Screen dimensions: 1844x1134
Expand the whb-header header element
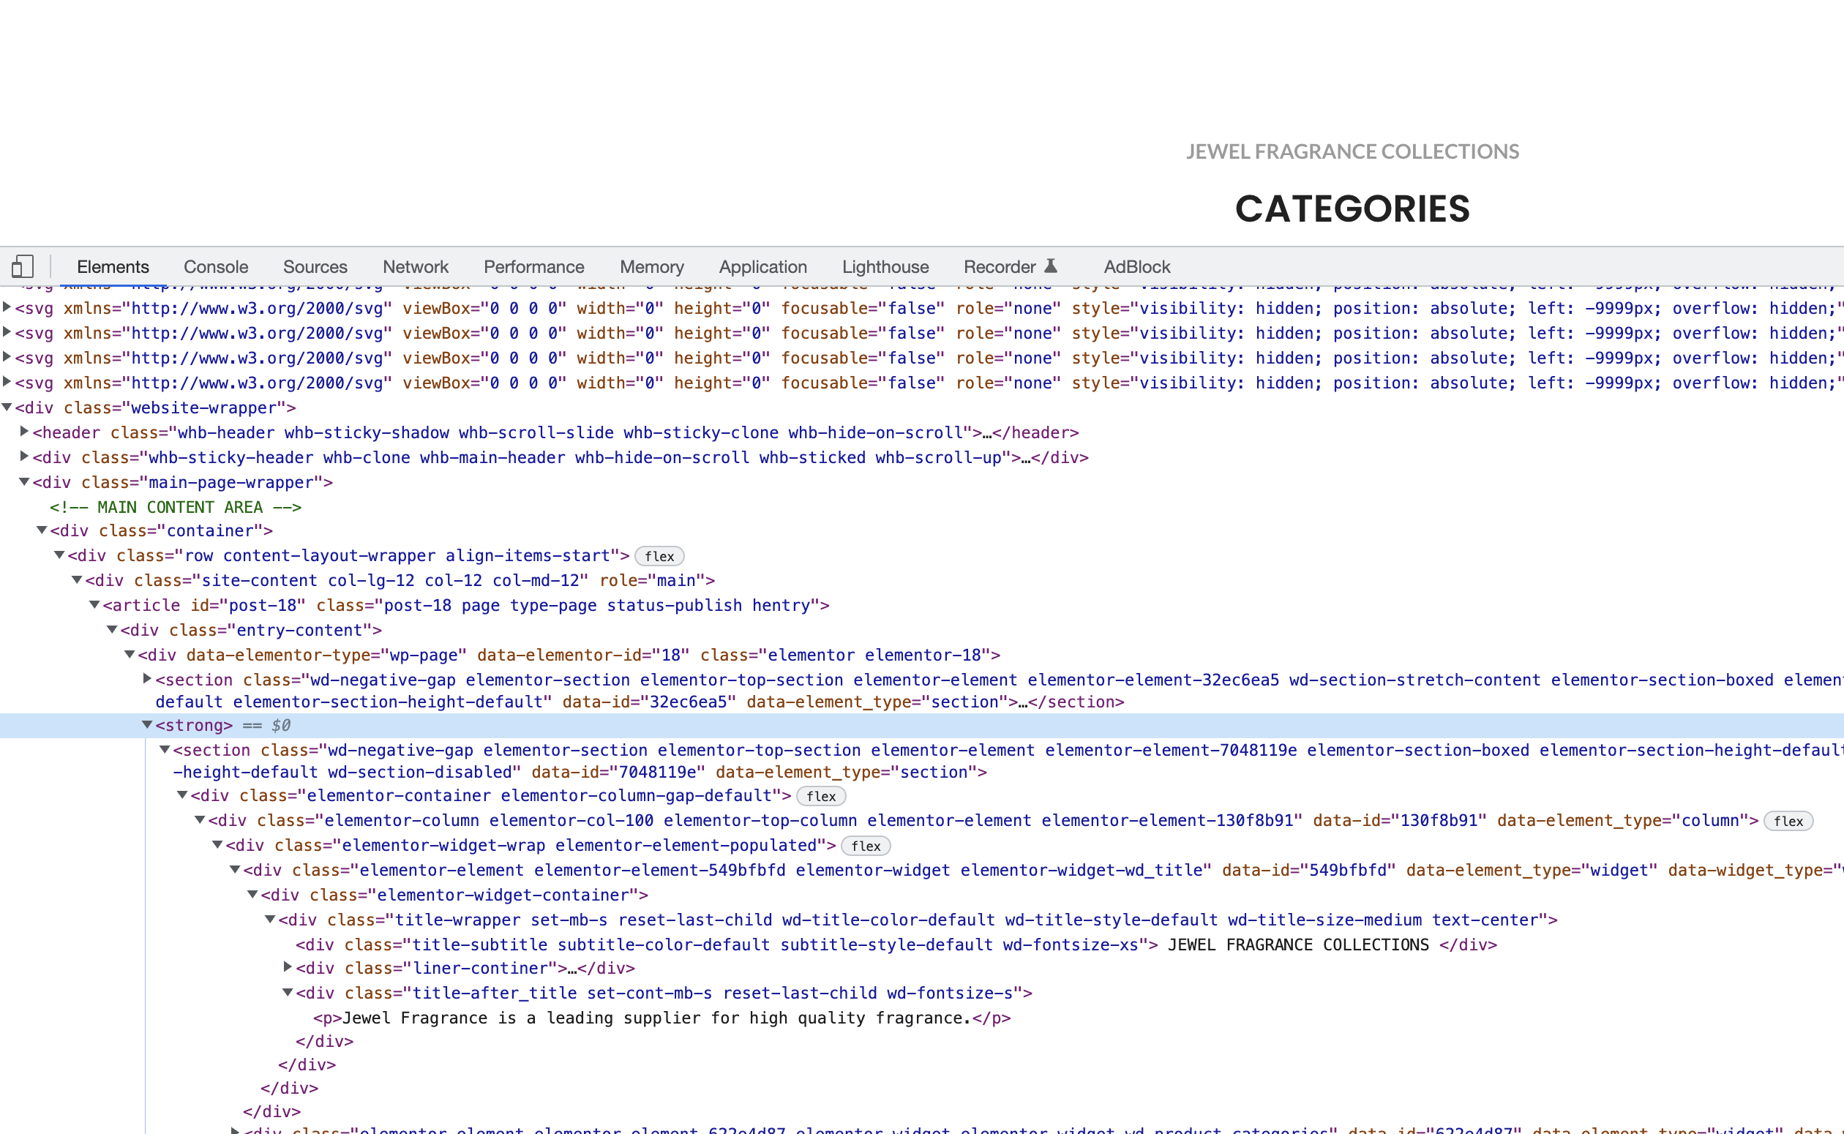point(24,432)
